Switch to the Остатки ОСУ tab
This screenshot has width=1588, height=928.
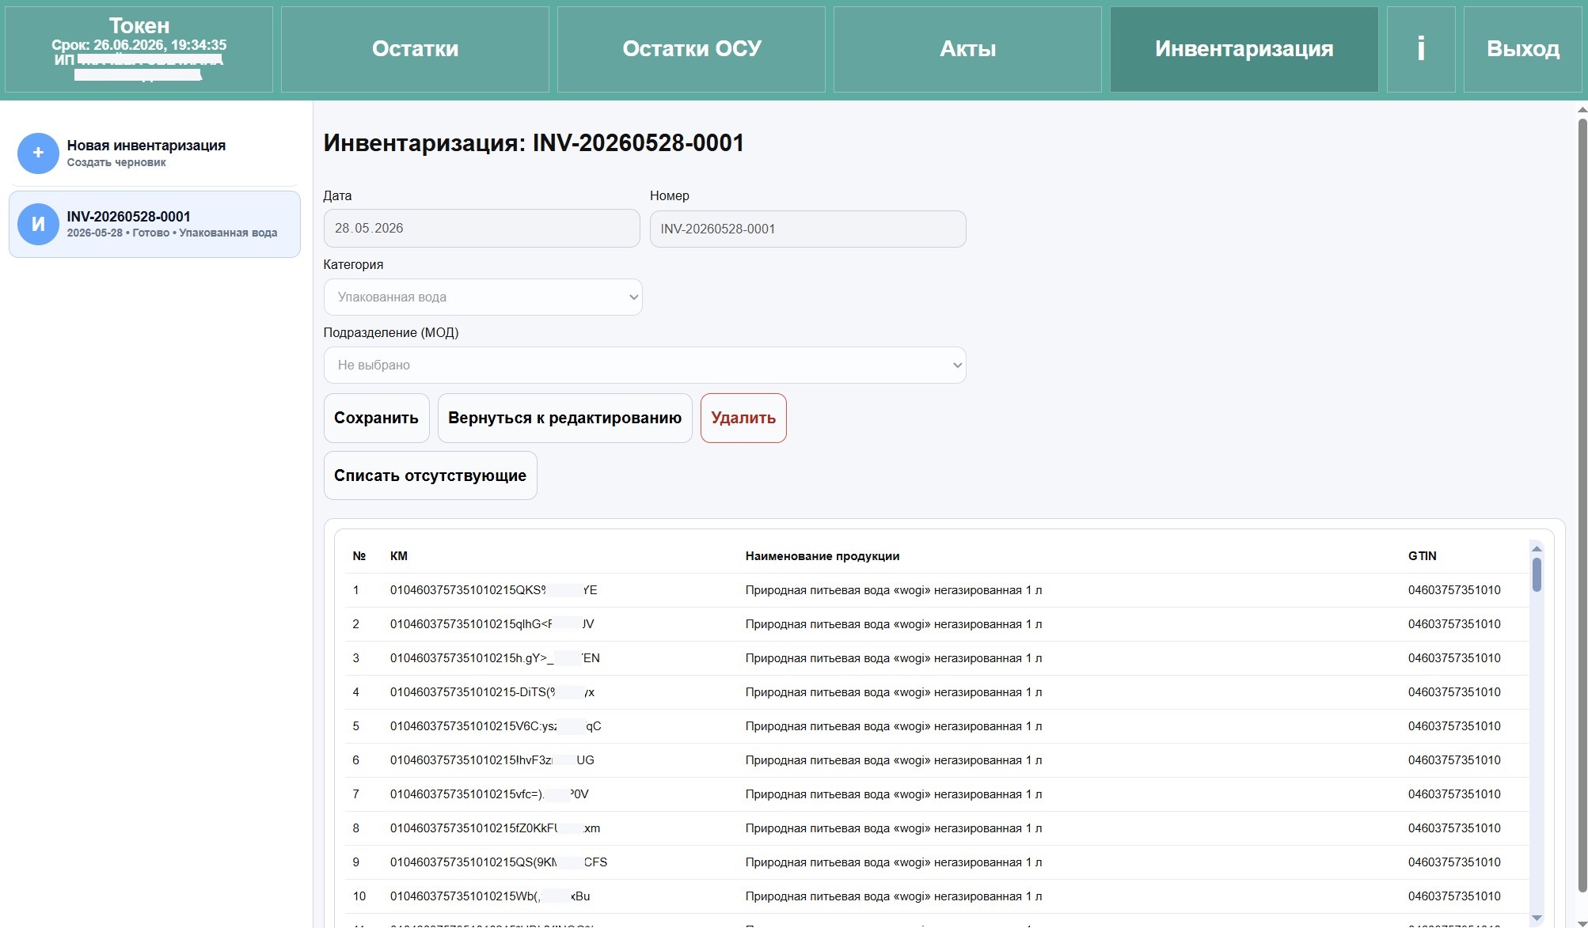[691, 49]
